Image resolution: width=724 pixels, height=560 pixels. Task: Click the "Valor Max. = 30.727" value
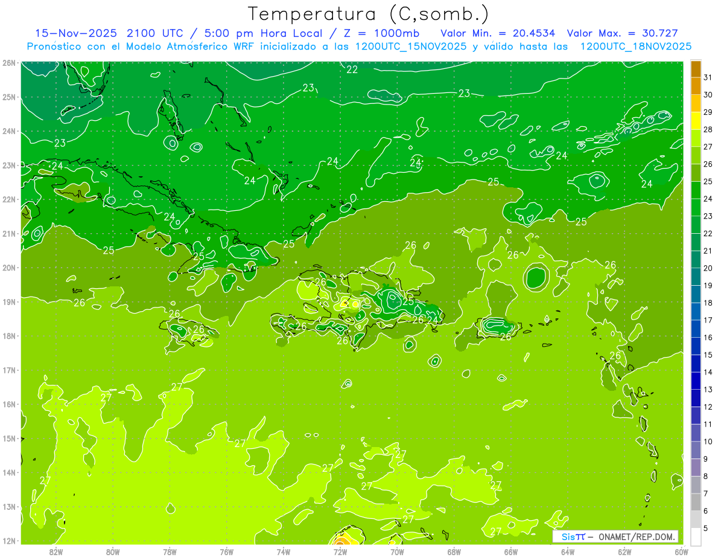(x=623, y=33)
